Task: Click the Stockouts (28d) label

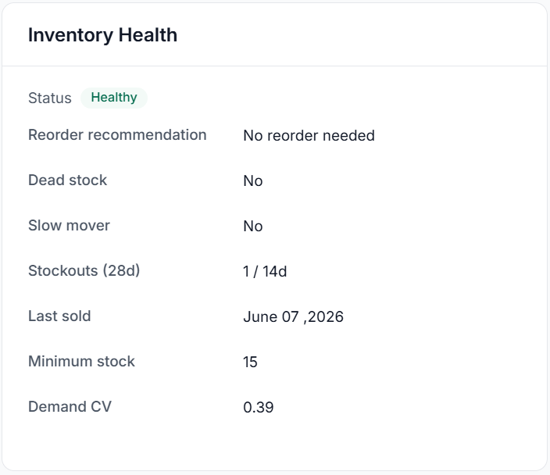Action: [x=84, y=271]
